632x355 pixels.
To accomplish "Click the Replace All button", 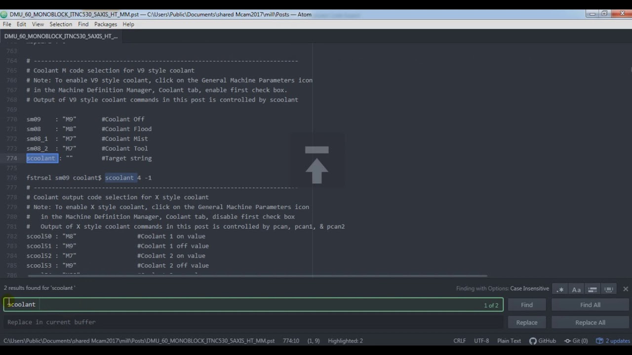I will (x=590, y=322).
